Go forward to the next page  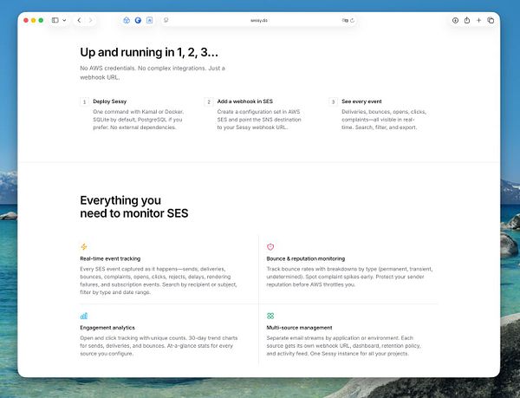coord(90,20)
